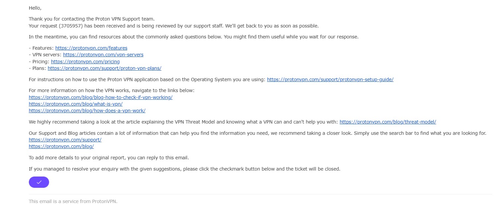Click 'We highly recommend taking a look' sentence
The image size is (499, 206).
[x=184, y=122]
